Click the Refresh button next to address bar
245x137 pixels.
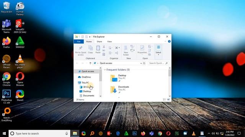coord(144,63)
